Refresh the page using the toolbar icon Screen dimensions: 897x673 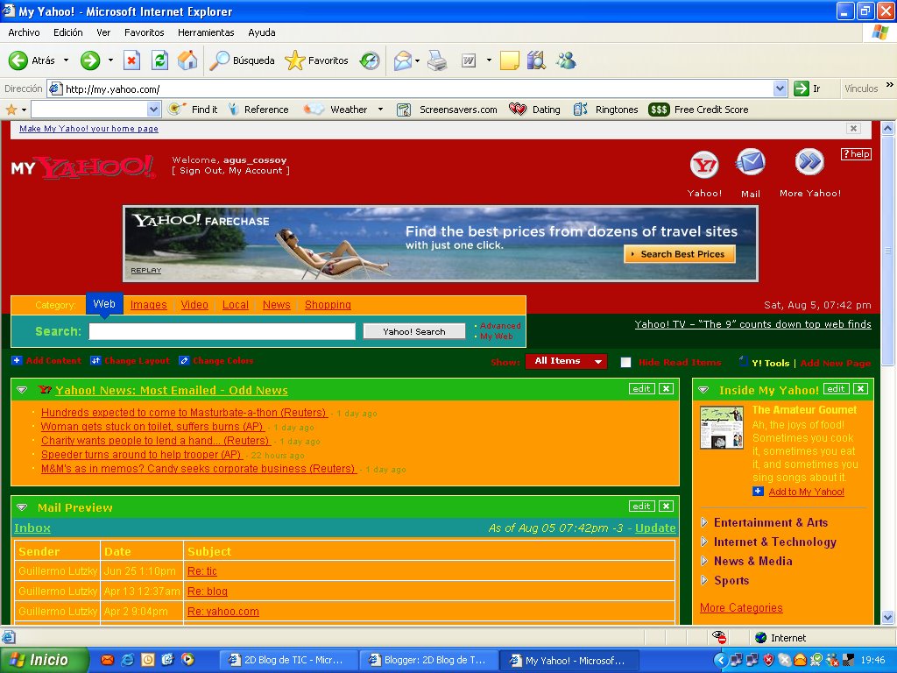[x=159, y=60]
